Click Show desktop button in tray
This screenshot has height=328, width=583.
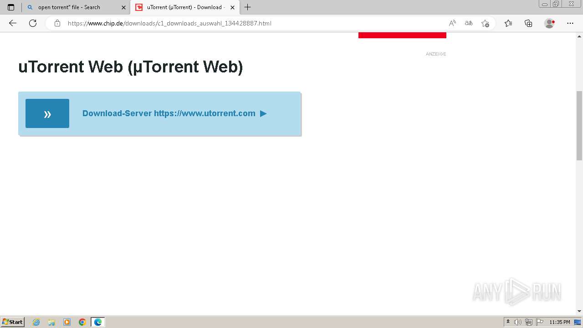[578, 322]
